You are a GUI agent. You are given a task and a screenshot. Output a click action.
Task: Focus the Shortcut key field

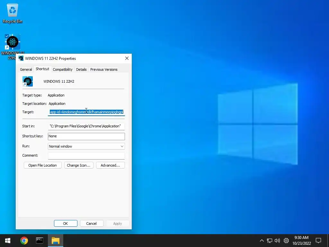pyautogui.click(x=86, y=136)
